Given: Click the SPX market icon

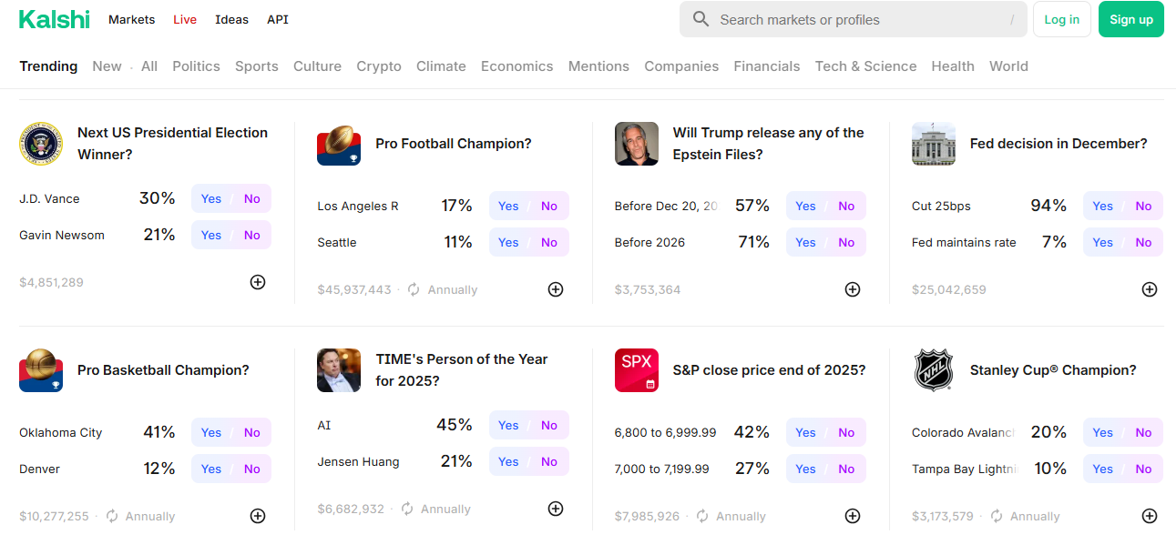Looking at the screenshot, I should pyautogui.click(x=637, y=370).
